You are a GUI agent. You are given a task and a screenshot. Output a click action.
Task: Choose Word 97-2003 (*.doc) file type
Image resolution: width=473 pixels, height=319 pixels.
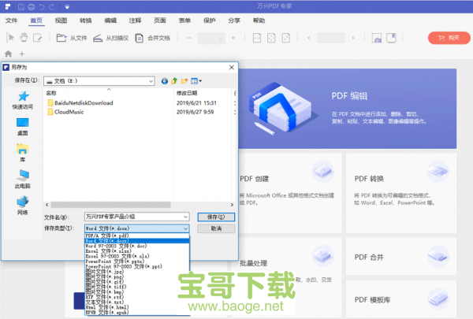tap(137, 246)
